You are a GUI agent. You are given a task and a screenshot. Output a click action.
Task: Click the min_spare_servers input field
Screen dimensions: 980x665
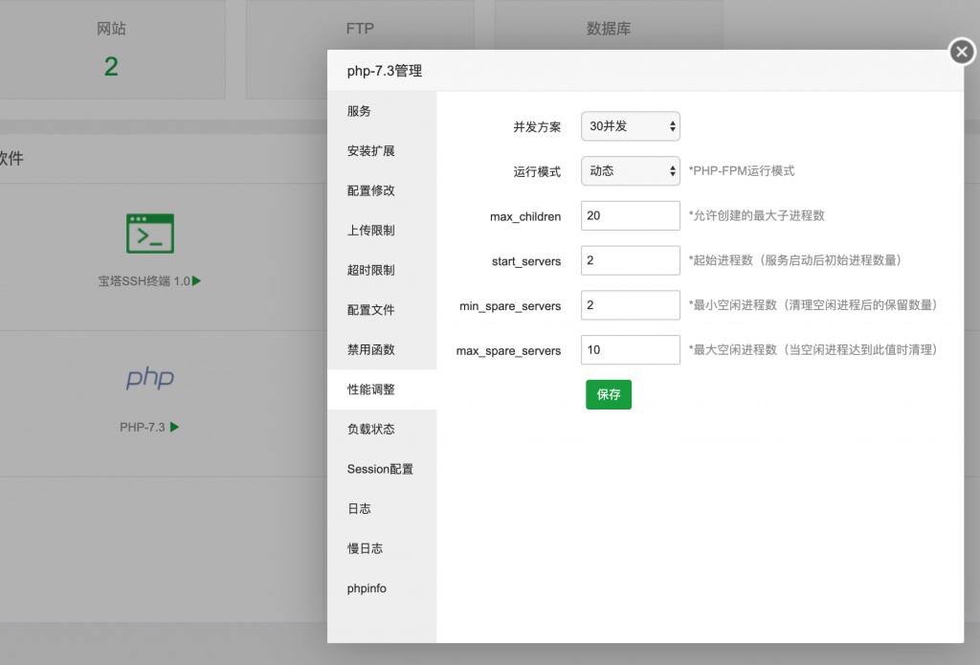coord(630,305)
